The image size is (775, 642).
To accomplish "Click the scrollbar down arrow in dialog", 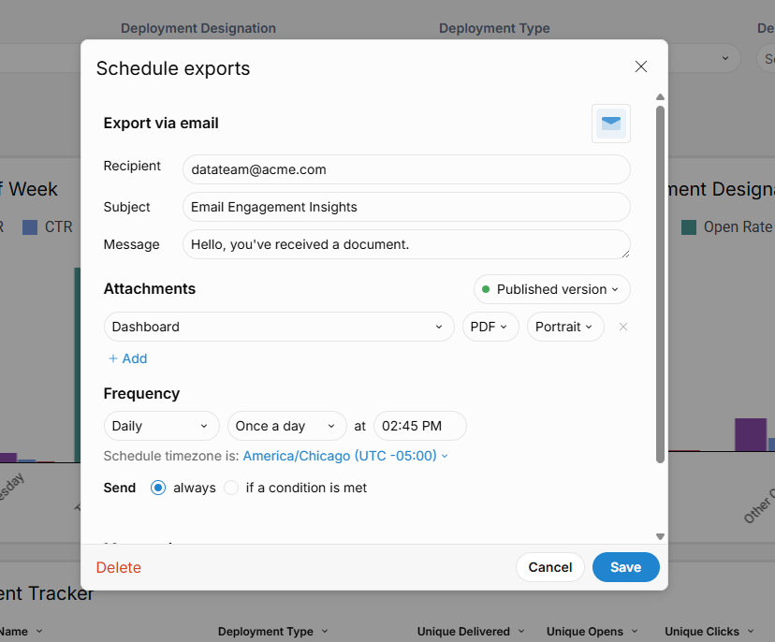I will 660,536.
